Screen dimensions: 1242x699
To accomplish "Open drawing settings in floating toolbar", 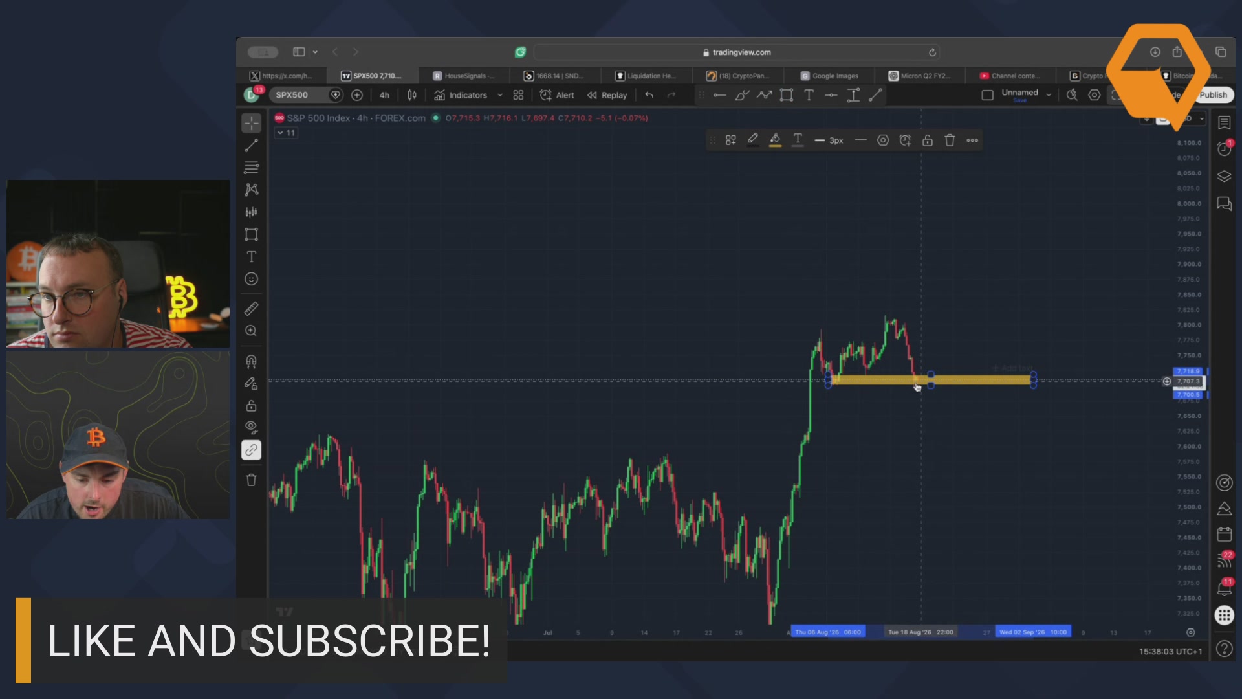I will 883,140.
